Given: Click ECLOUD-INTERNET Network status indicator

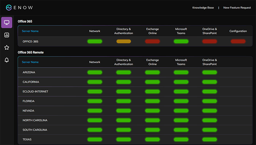Looking at the screenshot, I should (95, 92).
